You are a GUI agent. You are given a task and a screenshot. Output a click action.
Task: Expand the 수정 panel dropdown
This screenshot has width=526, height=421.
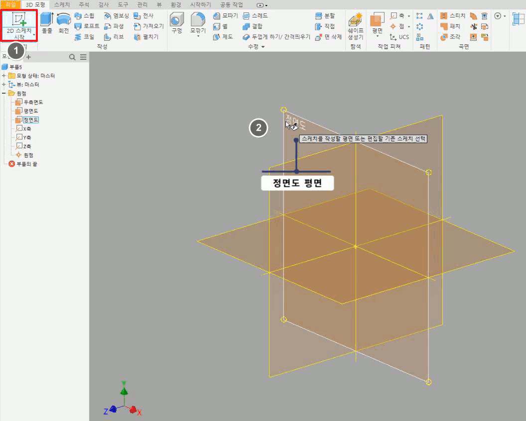click(263, 47)
